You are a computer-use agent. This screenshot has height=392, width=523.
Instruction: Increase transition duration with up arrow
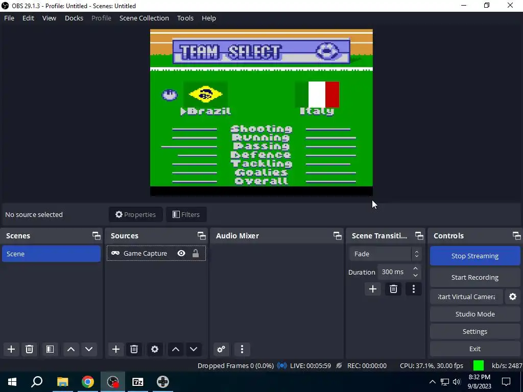coord(415,268)
